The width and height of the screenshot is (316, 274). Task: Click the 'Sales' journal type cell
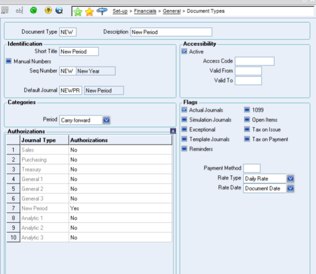44,150
